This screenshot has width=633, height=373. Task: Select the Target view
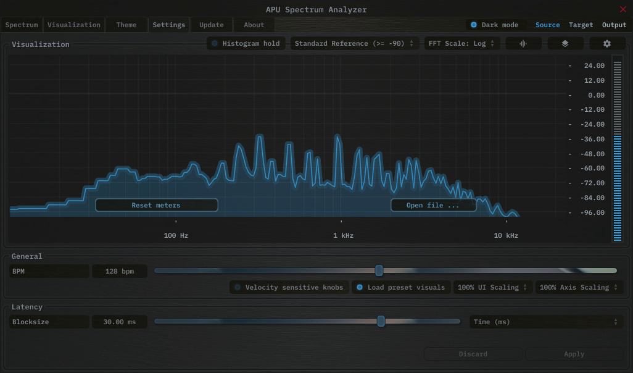581,25
